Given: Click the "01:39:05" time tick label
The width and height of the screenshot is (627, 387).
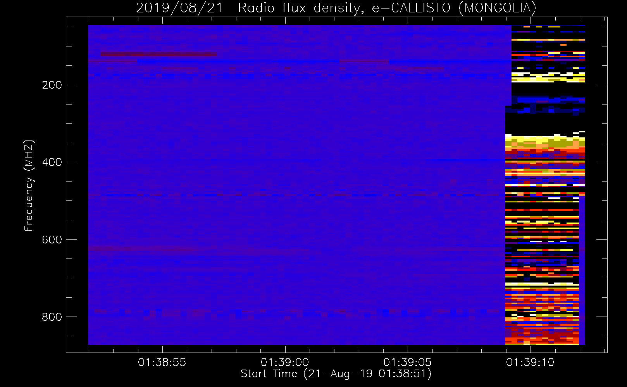Looking at the screenshot, I should click(407, 362).
